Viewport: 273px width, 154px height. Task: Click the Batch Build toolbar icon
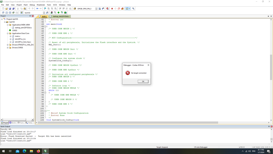click(13, 13)
